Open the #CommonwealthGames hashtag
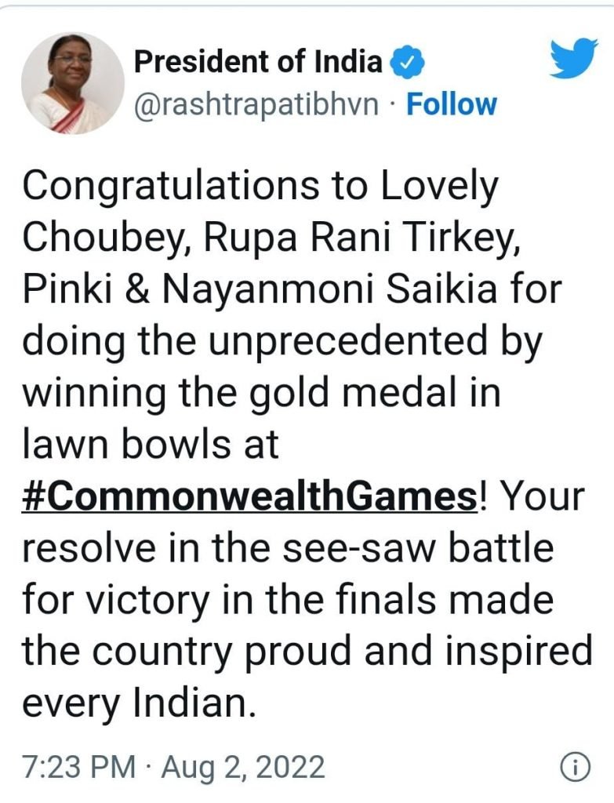 248,497
